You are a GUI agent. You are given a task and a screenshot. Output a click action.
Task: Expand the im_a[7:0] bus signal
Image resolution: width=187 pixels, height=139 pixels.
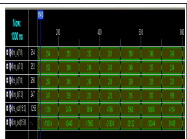(7, 67)
